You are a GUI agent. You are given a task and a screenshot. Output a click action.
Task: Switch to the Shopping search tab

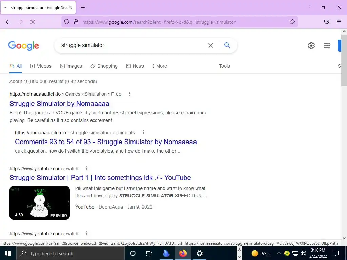click(104, 66)
